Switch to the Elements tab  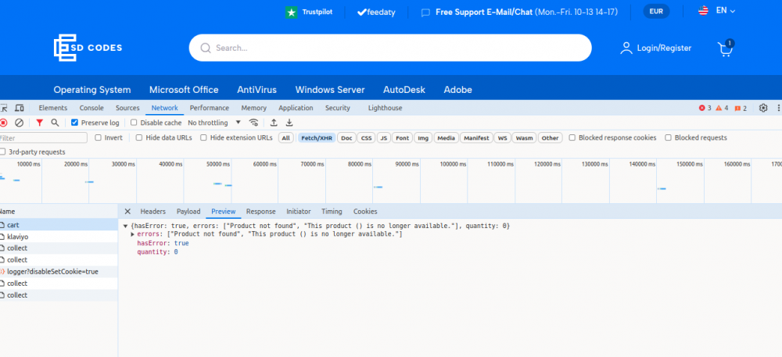(x=53, y=108)
